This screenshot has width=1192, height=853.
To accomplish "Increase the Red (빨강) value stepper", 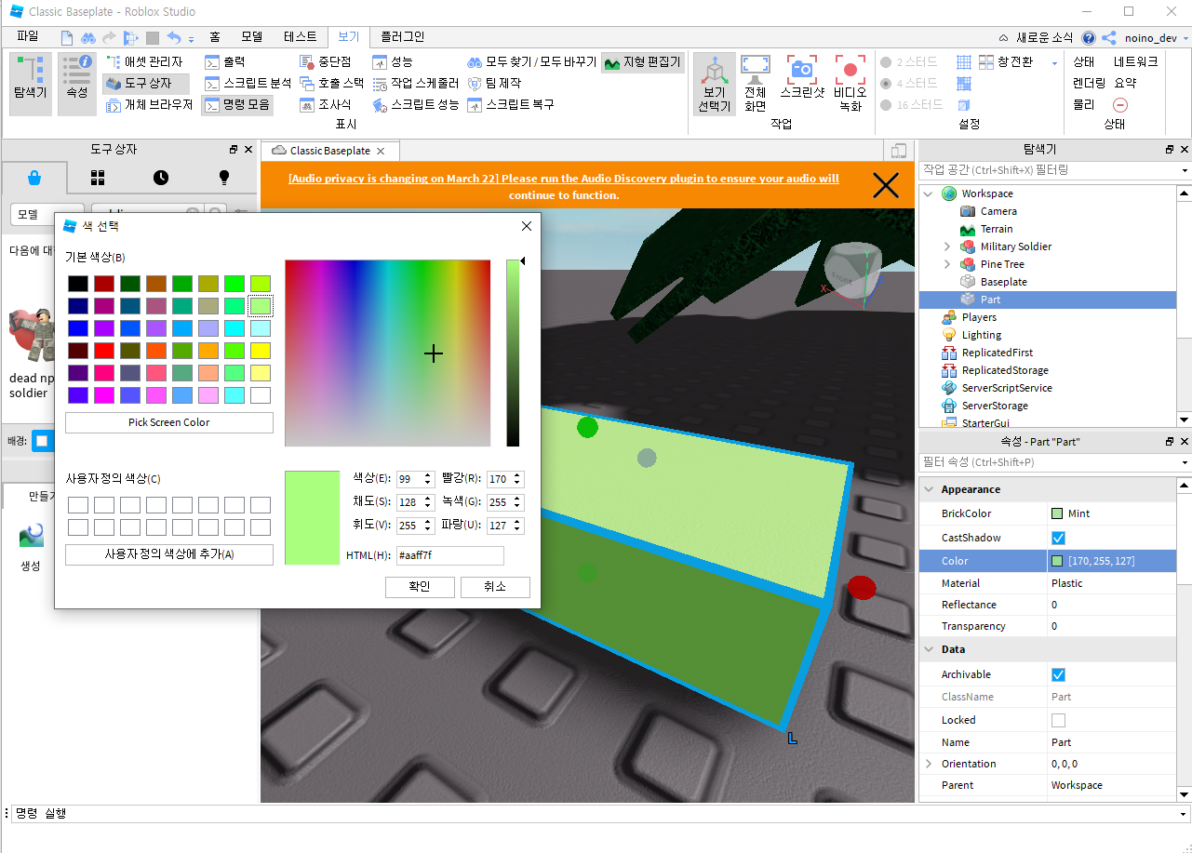I will pos(517,476).
